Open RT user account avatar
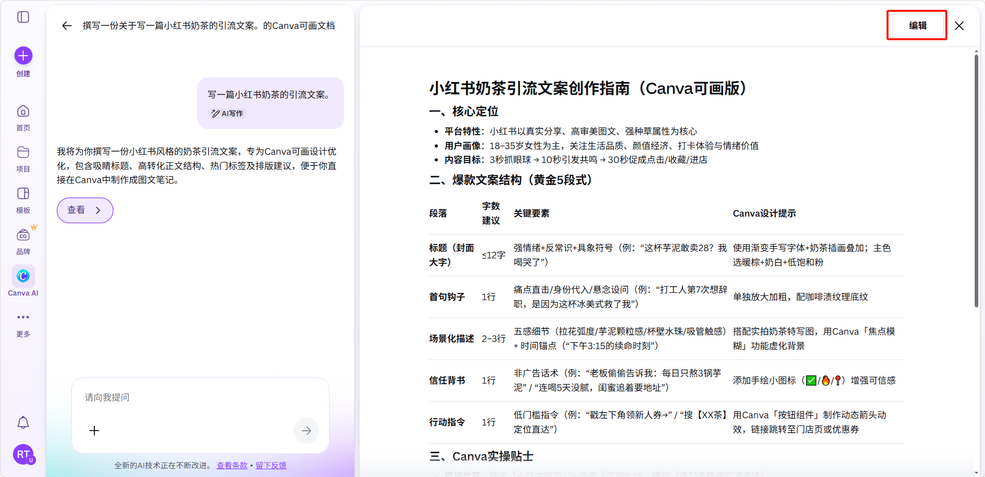This screenshot has height=477, width=985. pyautogui.click(x=23, y=454)
